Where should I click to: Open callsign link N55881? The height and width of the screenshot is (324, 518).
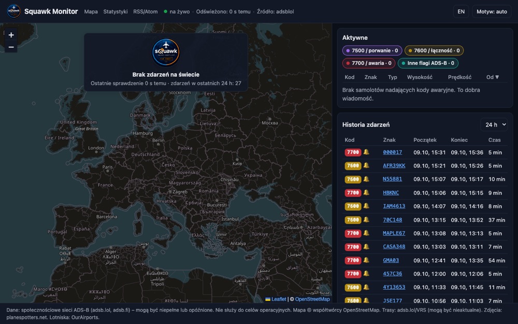(392, 179)
